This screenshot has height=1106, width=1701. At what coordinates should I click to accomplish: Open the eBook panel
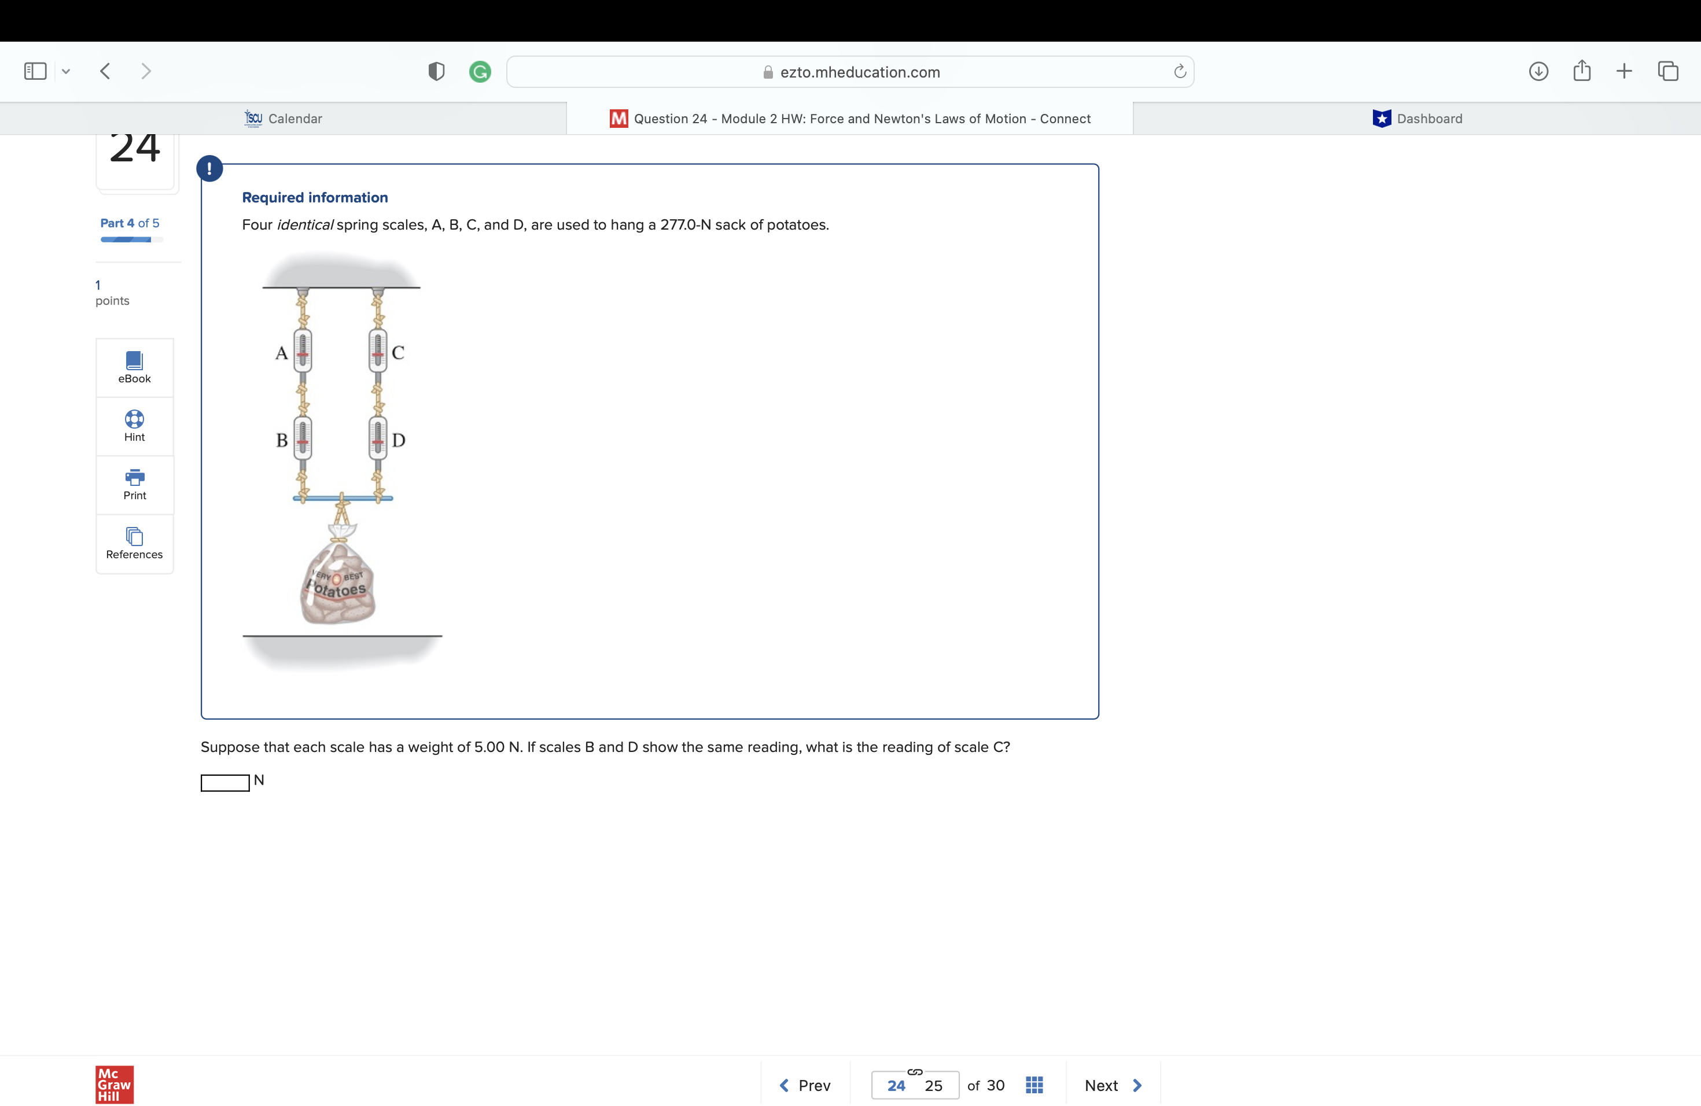pos(134,367)
